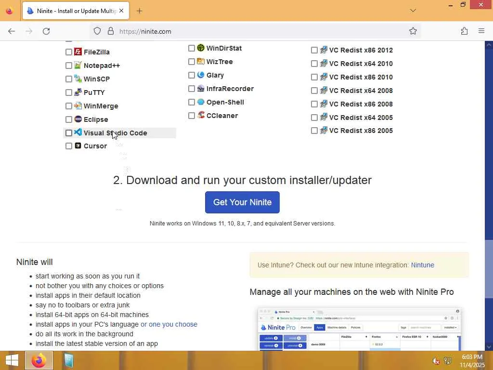
Task: Show tracking protection shield details
Action: click(97, 31)
